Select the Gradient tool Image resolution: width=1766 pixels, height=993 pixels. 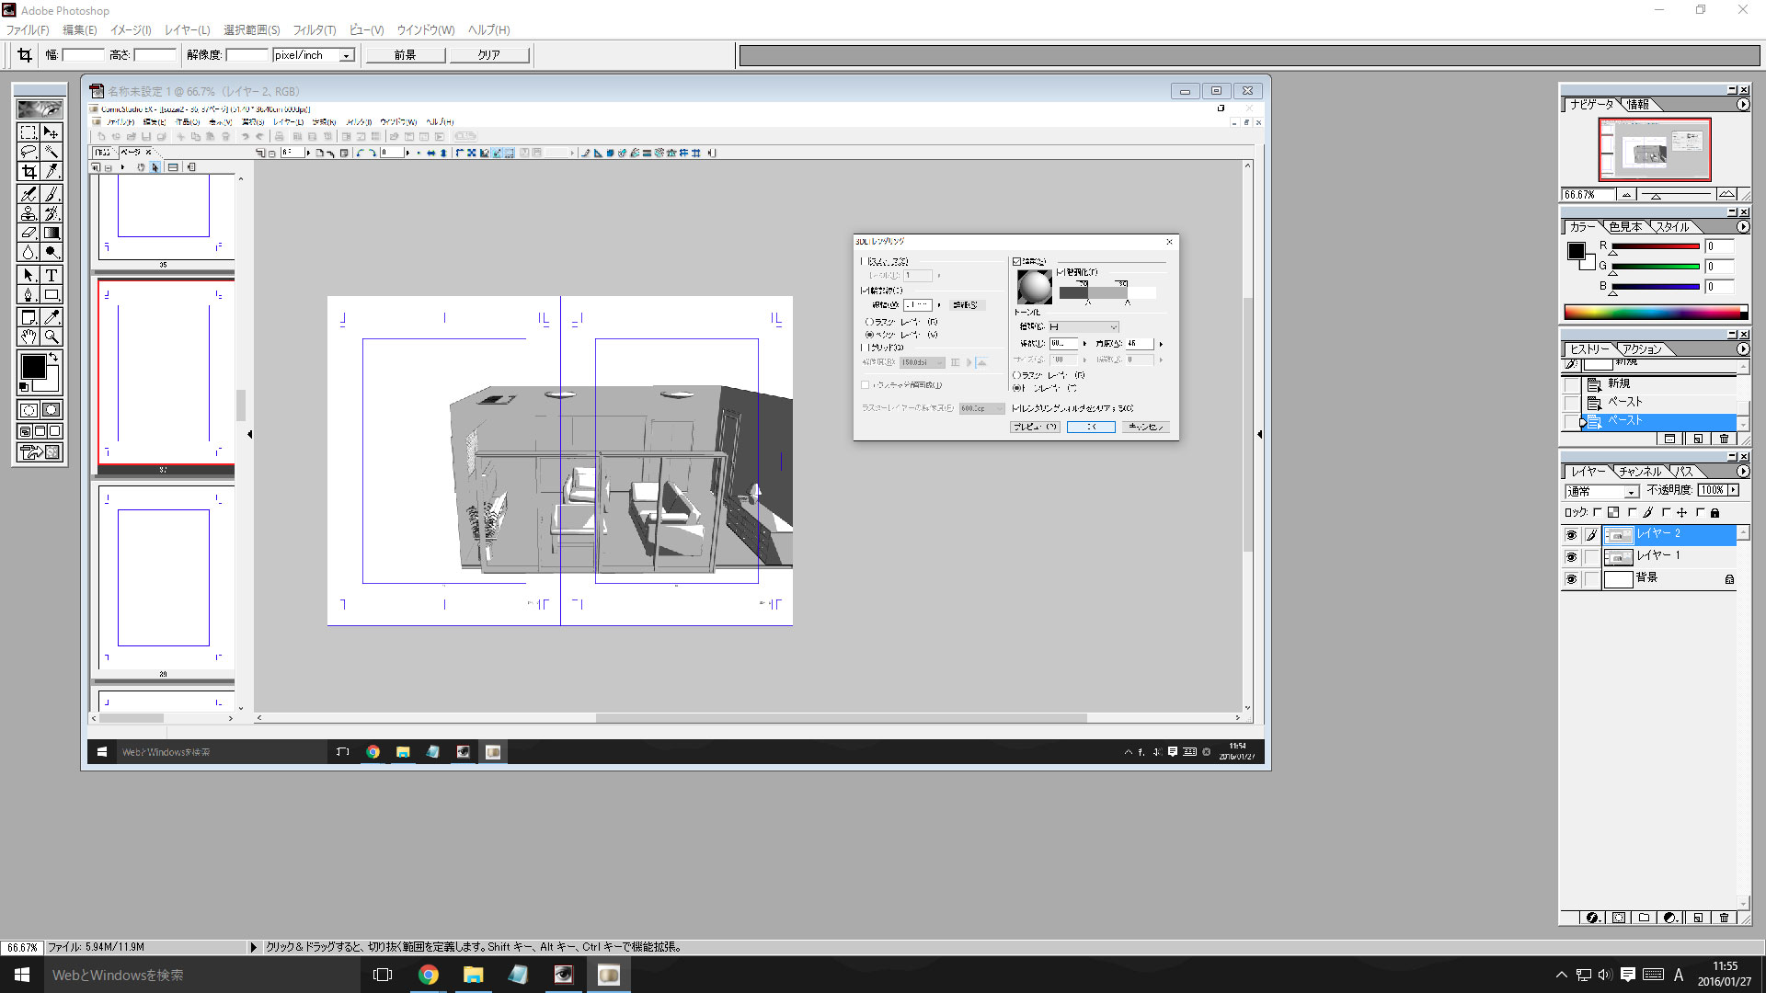[x=52, y=234]
